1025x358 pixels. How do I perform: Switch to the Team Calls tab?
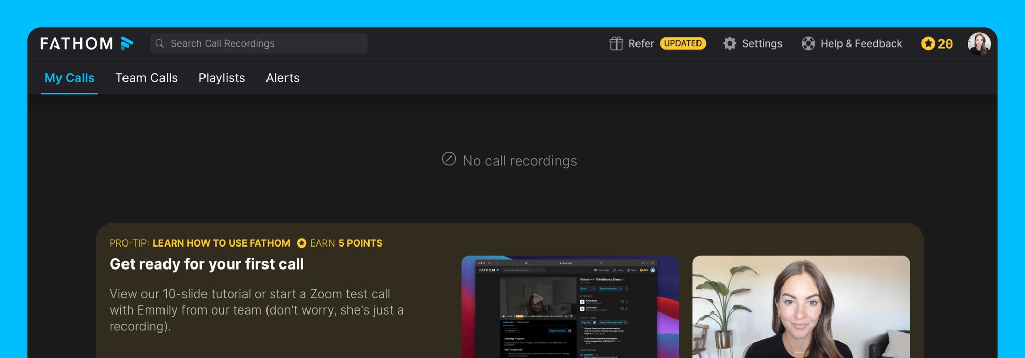pyautogui.click(x=147, y=78)
